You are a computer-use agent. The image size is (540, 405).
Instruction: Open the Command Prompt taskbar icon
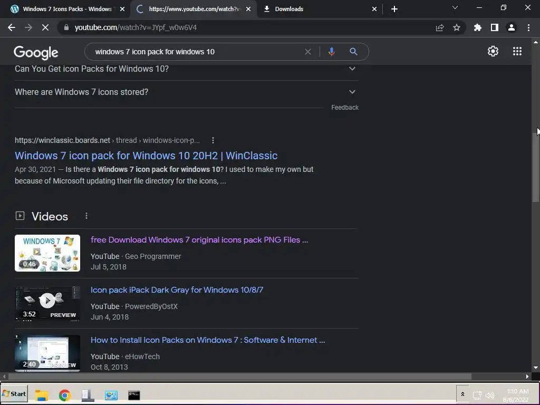pos(134,395)
